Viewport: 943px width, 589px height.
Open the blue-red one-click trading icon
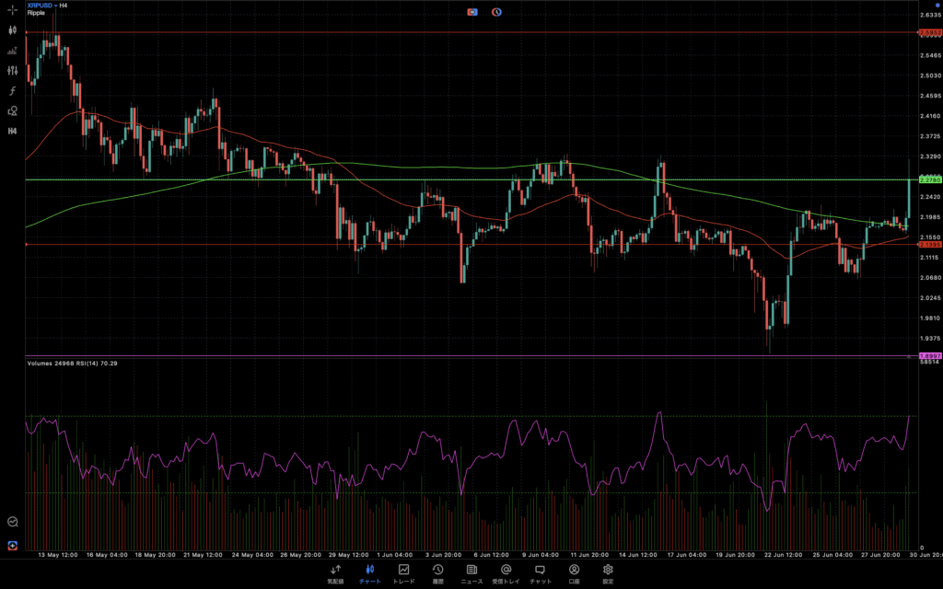pyautogui.click(x=13, y=546)
